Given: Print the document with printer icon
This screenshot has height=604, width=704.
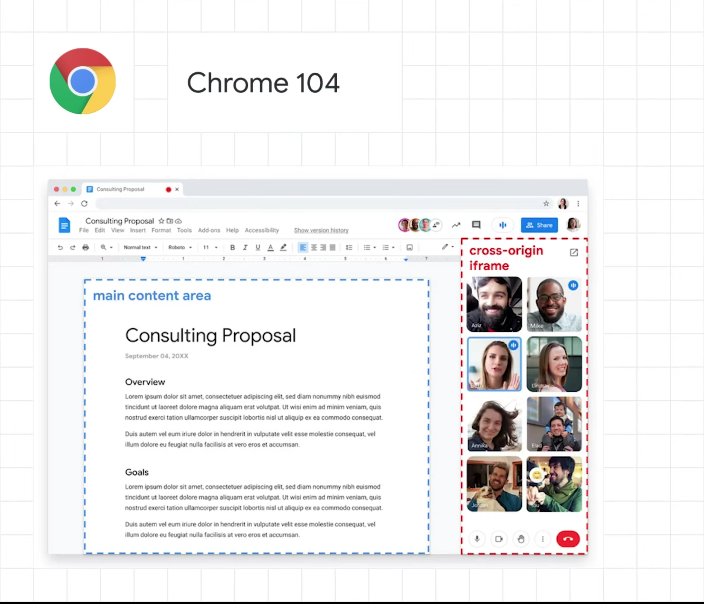Looking at the screenshot, I should tap(86, 247).
